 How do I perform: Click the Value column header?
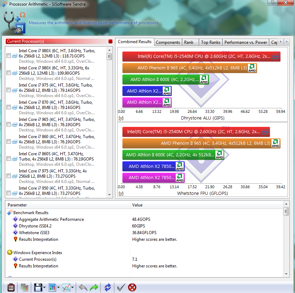pos(207,205)
